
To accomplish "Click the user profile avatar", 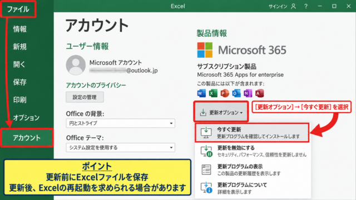I will (76, 65).
